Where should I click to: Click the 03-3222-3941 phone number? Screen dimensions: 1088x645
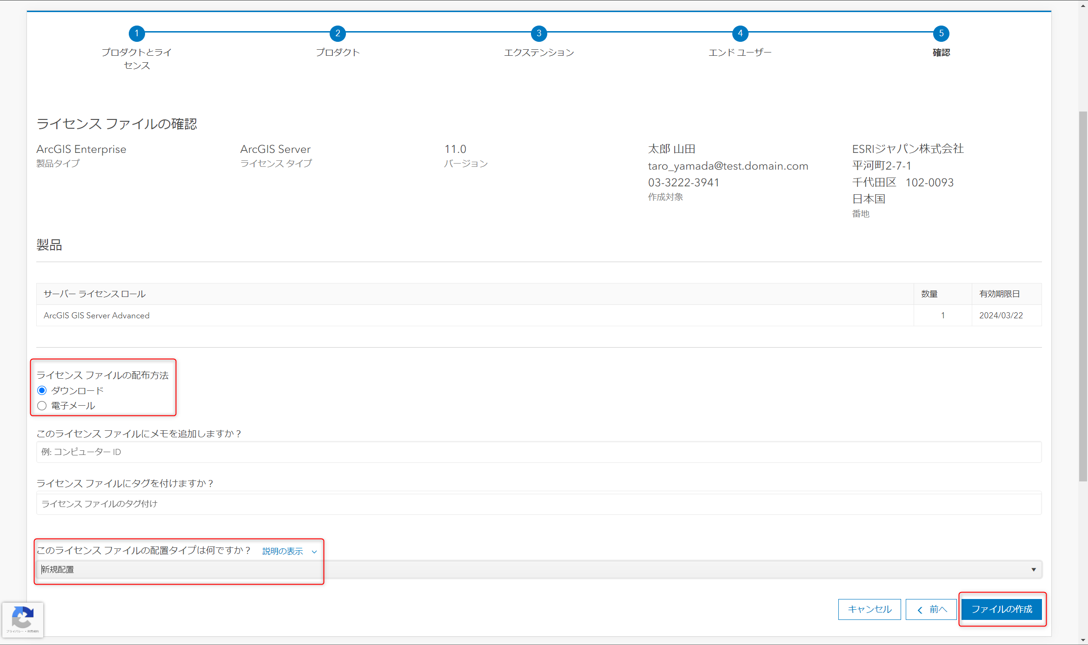pos(683,183)
